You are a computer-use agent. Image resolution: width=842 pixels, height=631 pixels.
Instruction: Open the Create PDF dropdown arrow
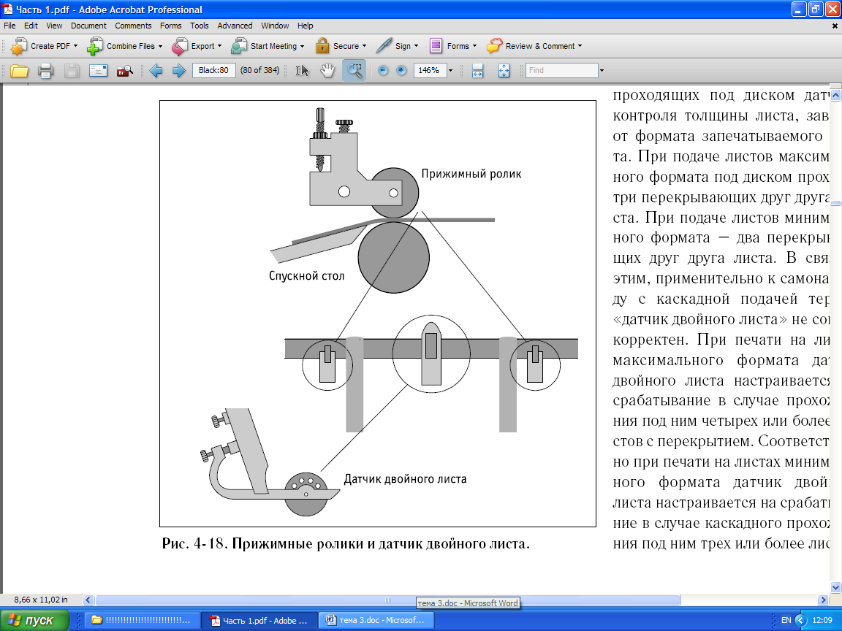pos(75,46)
